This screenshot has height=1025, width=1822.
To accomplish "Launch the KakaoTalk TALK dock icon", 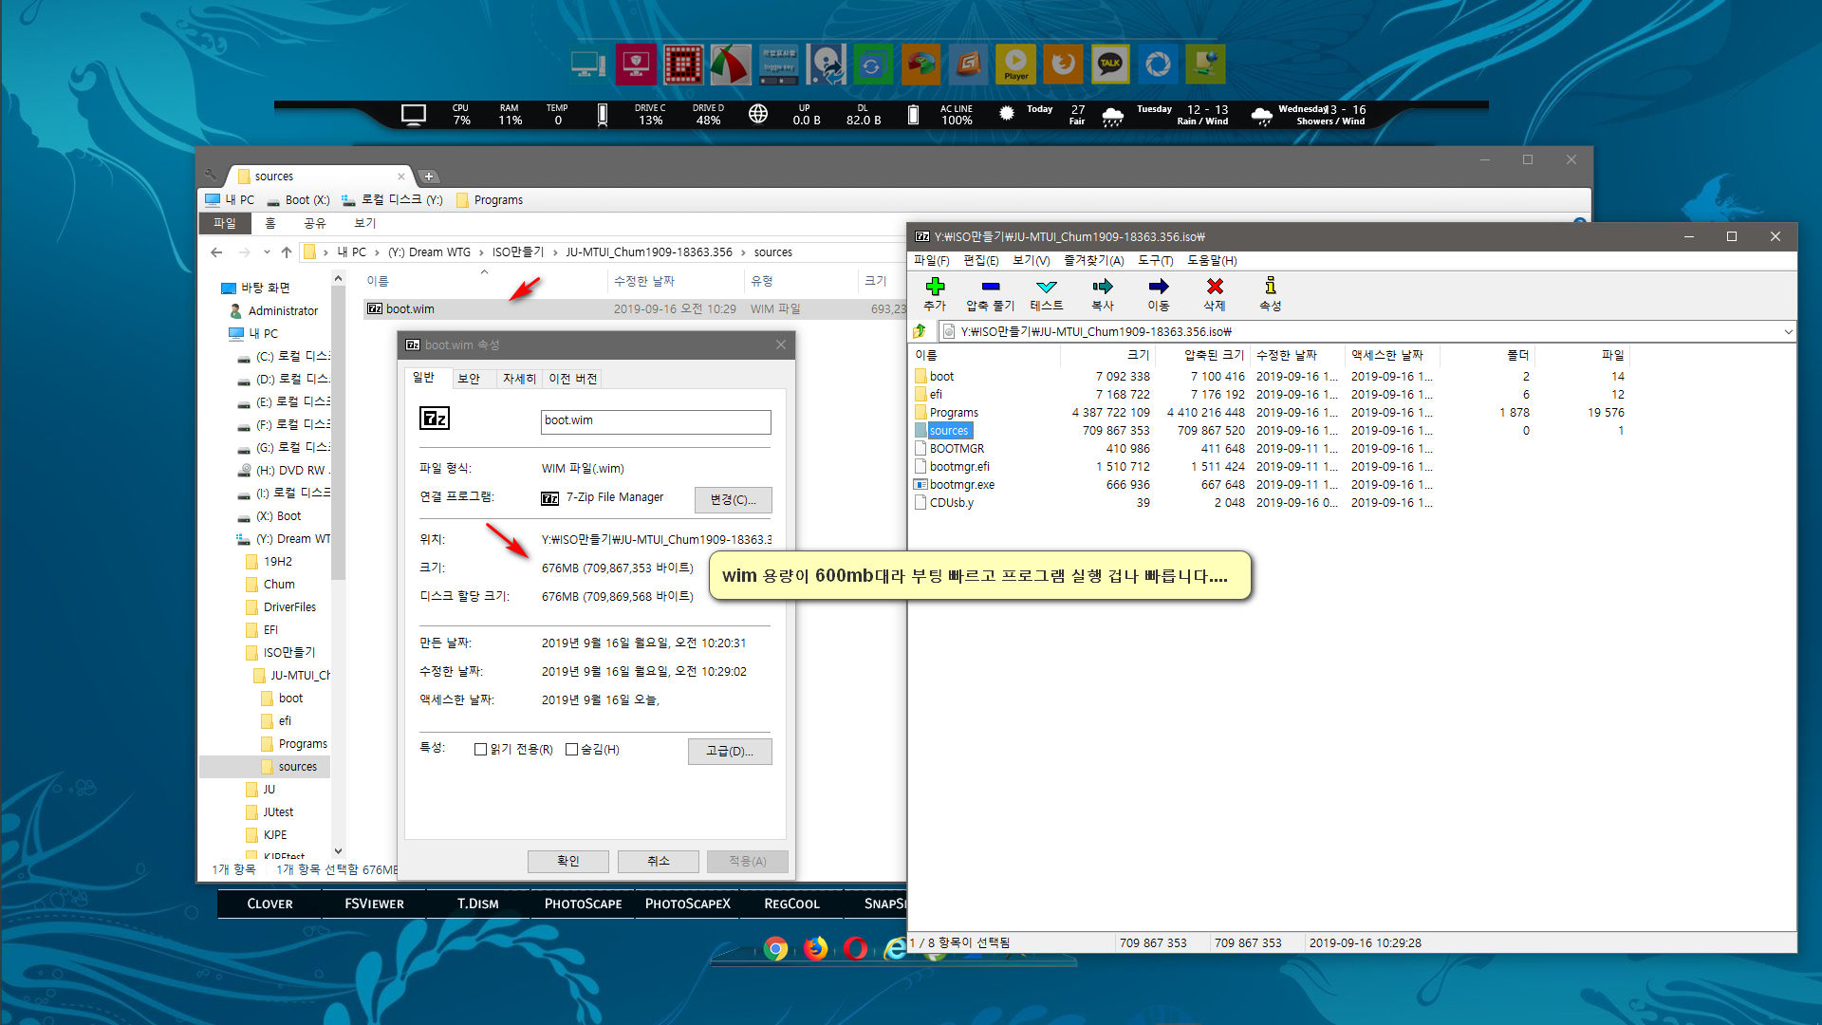I will point(1110,65).
